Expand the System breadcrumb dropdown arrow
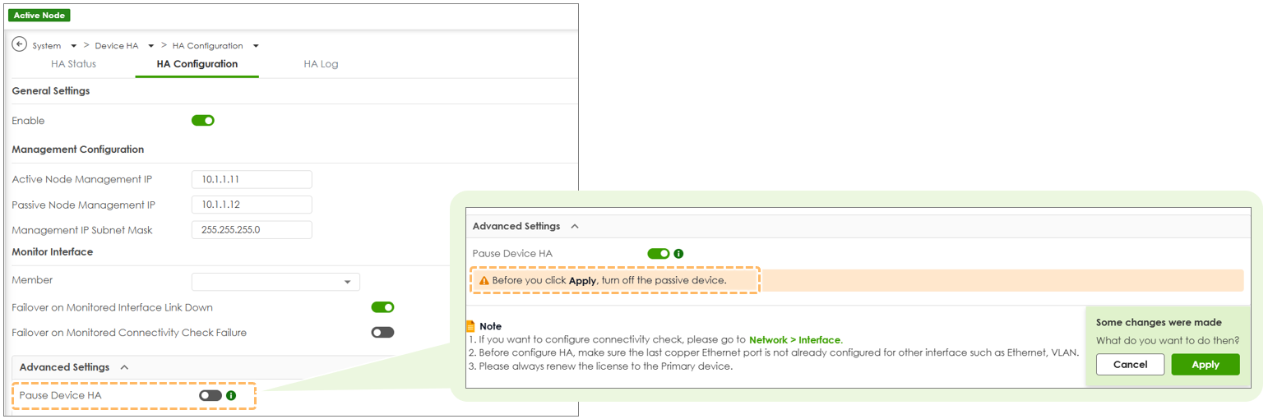This screenshot has height=419, width=1268. pyautogui.click(x=74, y=46)
